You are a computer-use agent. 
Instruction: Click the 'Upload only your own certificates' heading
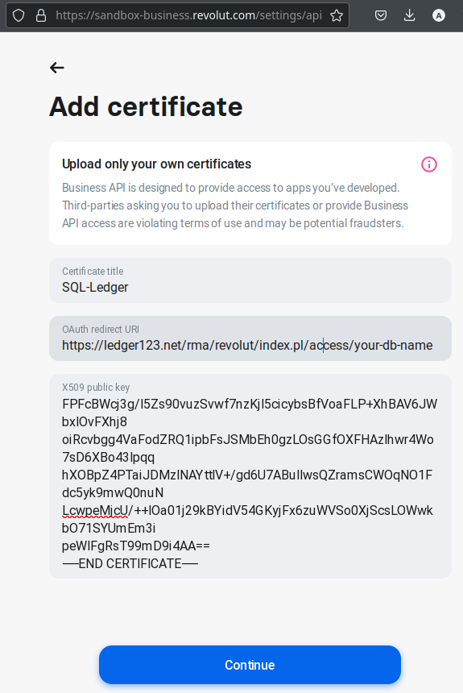[156, 164]
